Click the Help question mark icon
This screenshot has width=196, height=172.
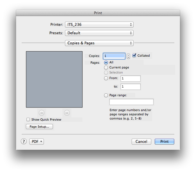[x=24, y=141]
